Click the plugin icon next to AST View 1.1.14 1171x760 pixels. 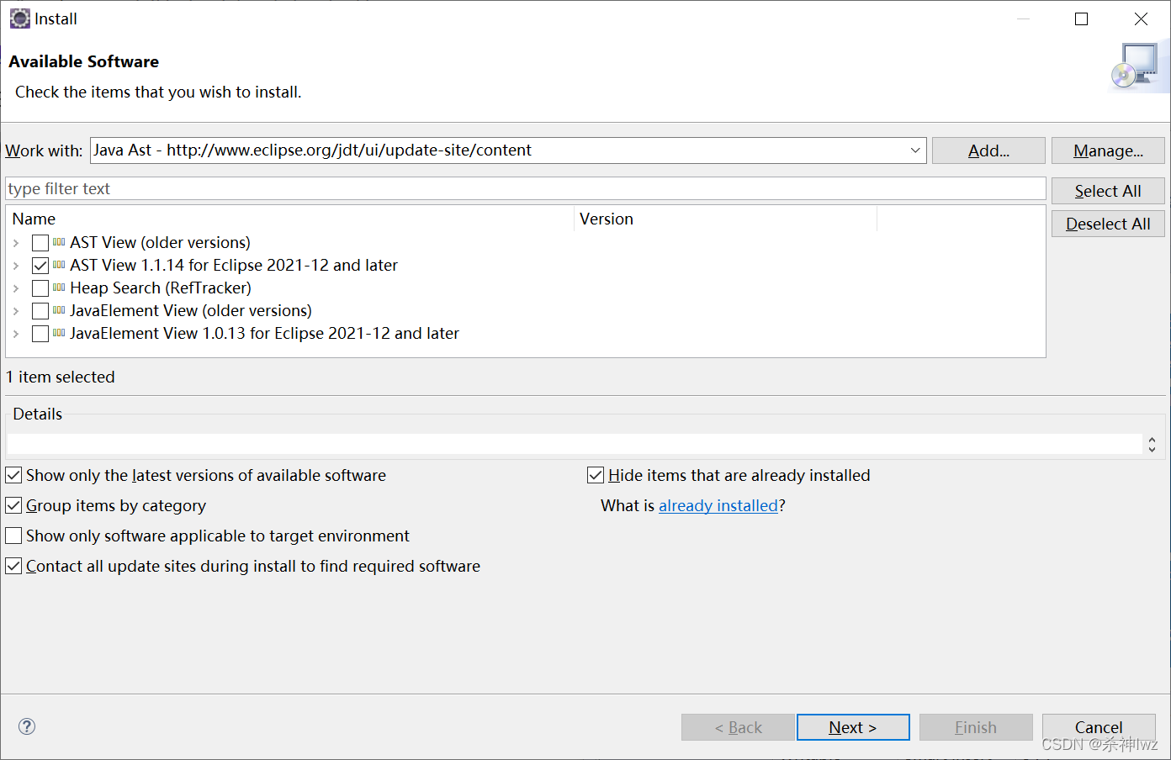57,265
